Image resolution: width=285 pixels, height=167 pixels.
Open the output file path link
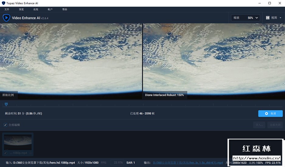point(188,163)
